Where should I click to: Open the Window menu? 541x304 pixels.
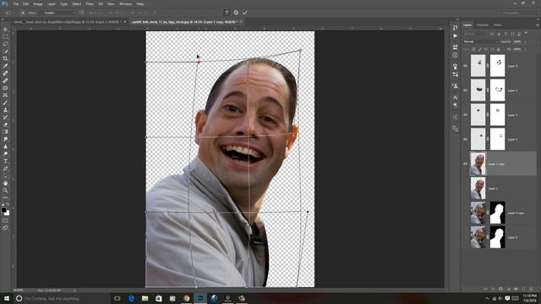[x=125, y=3]
